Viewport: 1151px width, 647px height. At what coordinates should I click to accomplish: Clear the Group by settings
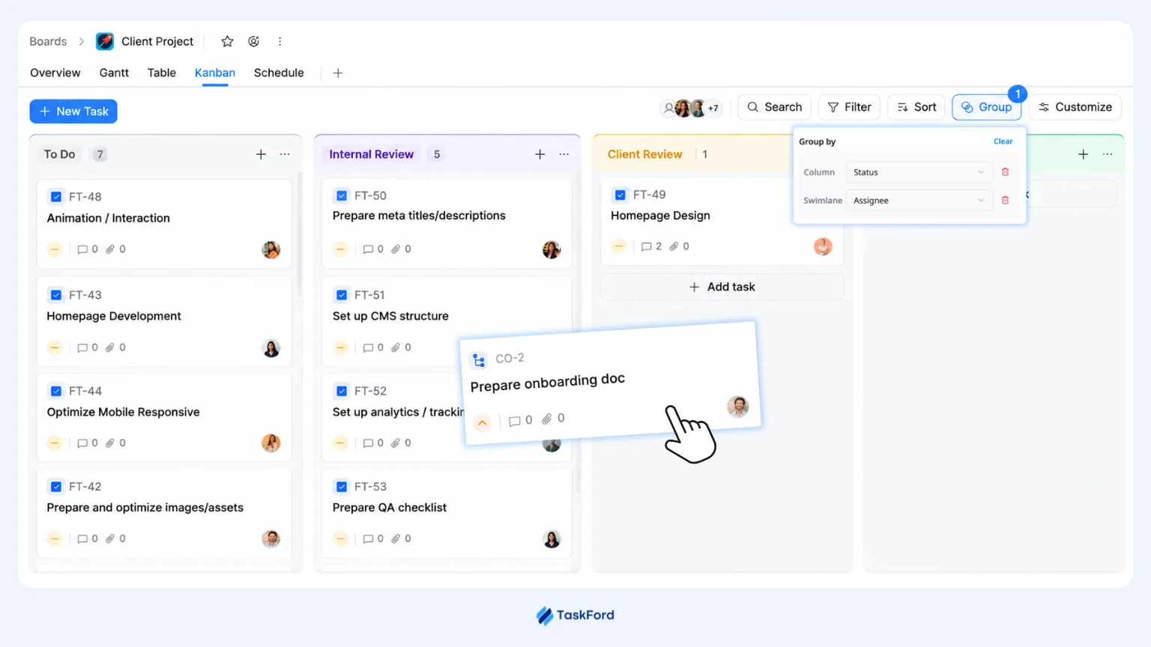click(x=1003, y=142)
